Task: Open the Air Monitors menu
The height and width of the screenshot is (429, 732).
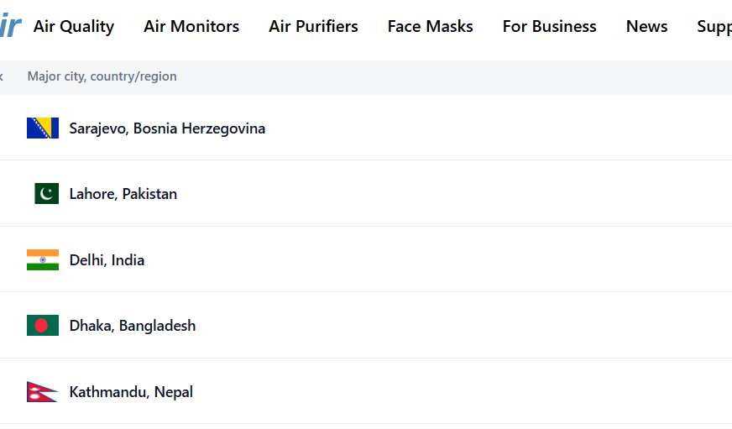Action: (191, 26)
